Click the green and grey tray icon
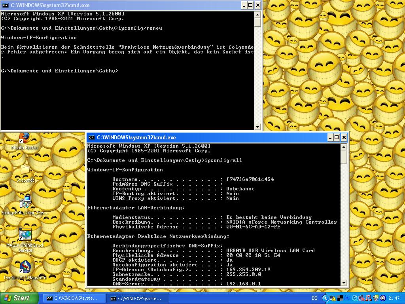This screenshot has width=405, height=304. click(376, 298)
